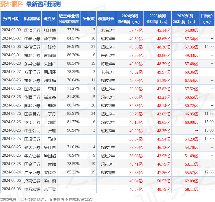Click report count 34
Image resolution: width=215 pixels, height=202 pixels.
point(93,113)
